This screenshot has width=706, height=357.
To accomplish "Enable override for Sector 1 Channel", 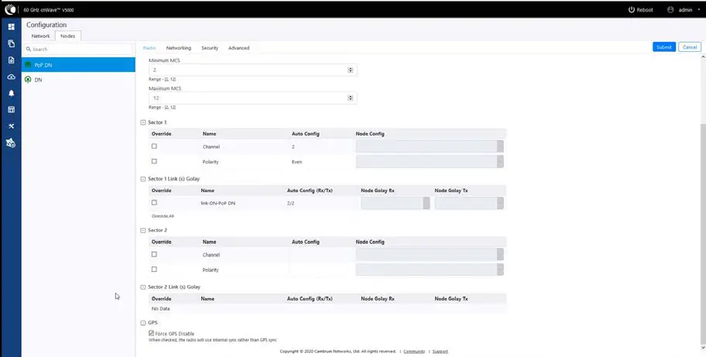I will [154, 146].
